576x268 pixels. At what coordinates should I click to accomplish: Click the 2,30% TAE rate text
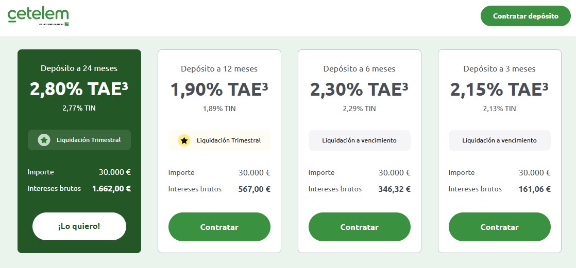tap(359, 90)
